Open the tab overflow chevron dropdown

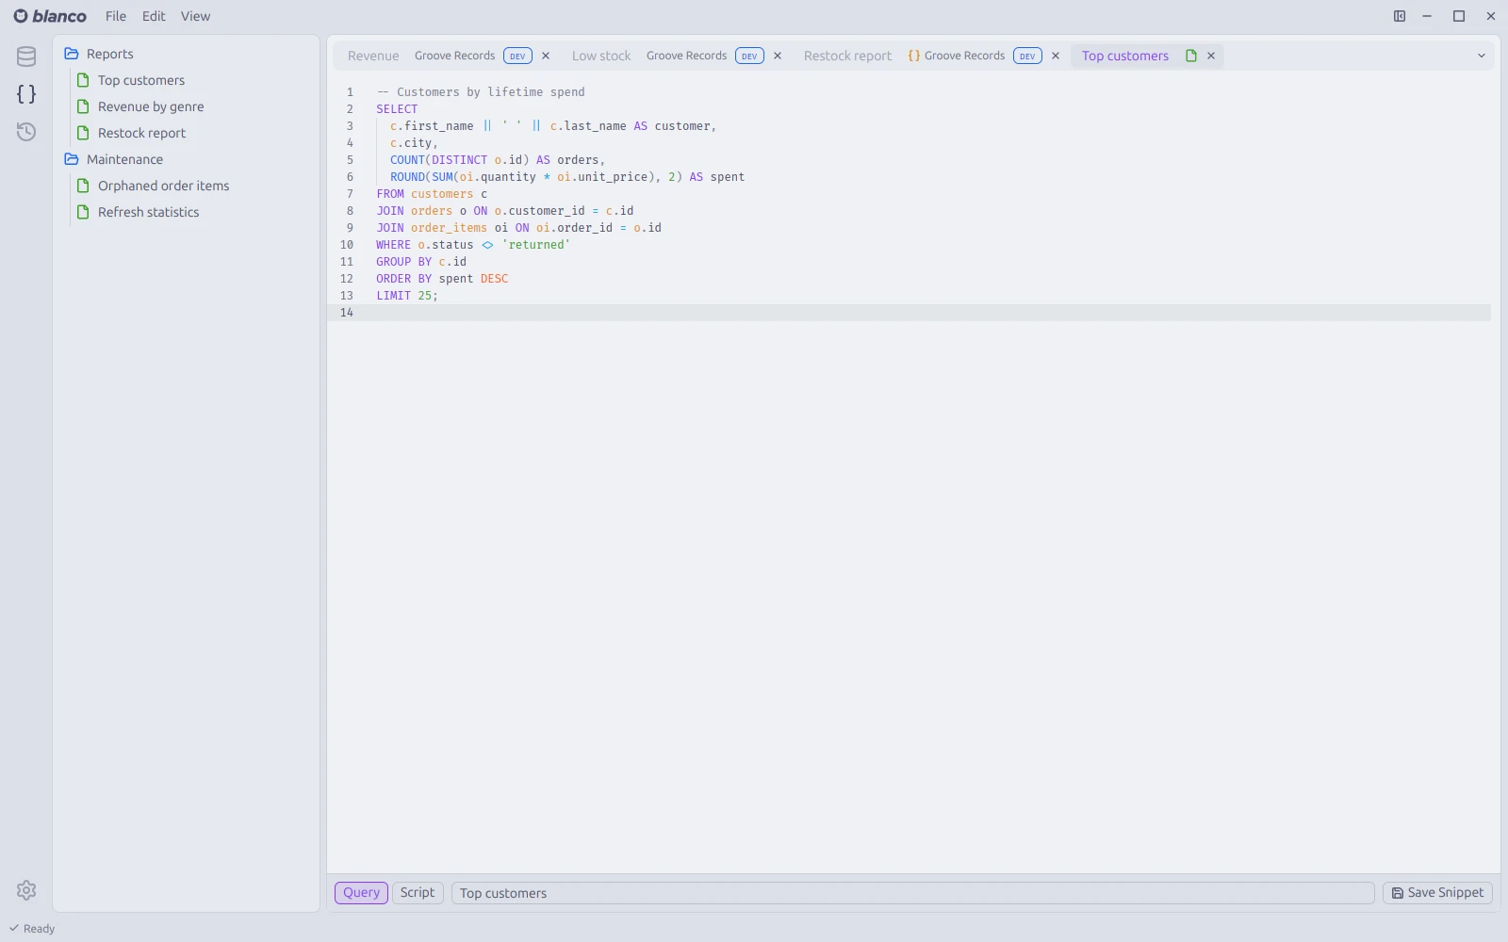point(1482,56)
